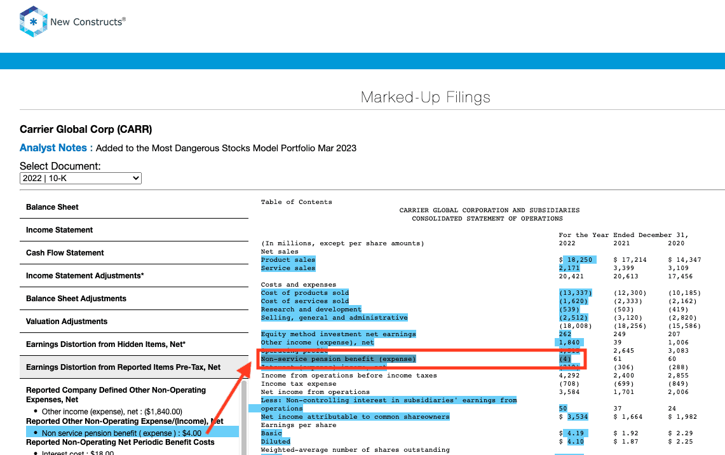This screenshot has height=455, width=725.
Task: Click the Marked-Up Filings page heading
Action: [425, 98]
